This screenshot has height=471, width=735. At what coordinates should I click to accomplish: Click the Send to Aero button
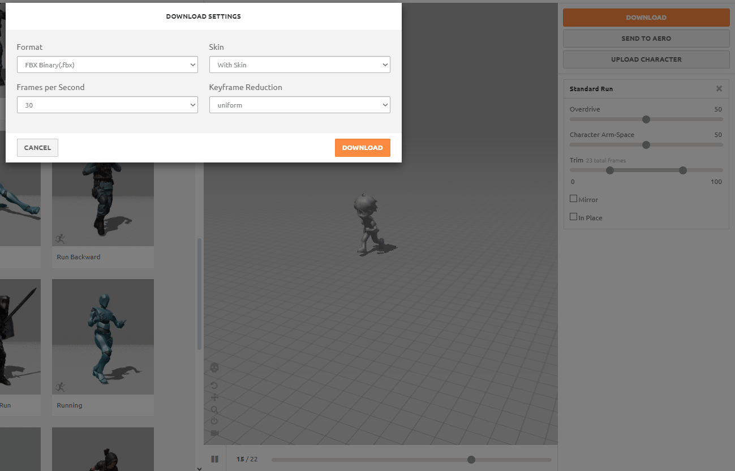646,38
